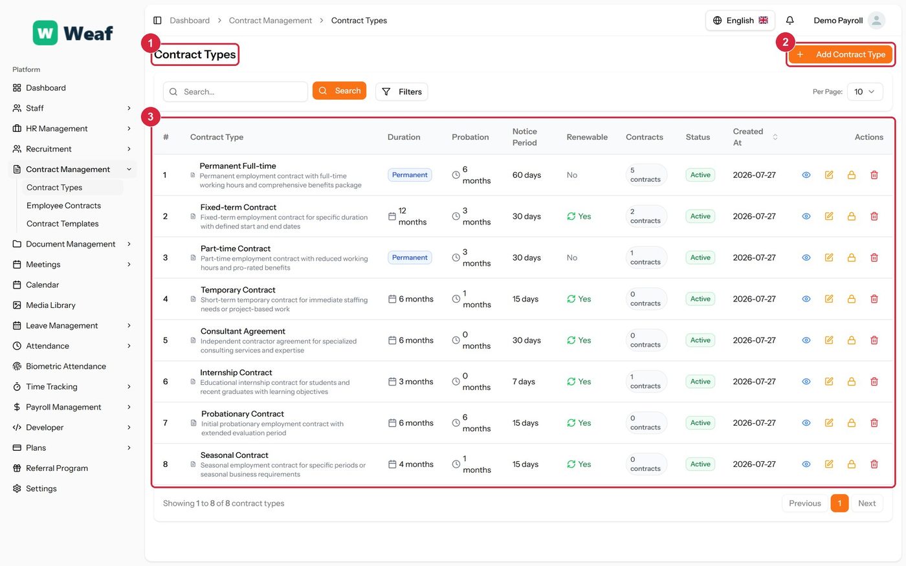Toggle lock status of Permanent Full-time
The image size is (906, 566).
tap(852, 175)
